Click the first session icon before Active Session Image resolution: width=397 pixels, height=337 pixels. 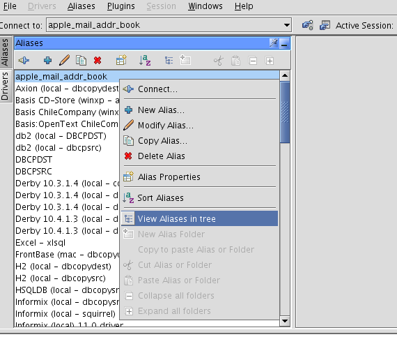pos(308,25)
